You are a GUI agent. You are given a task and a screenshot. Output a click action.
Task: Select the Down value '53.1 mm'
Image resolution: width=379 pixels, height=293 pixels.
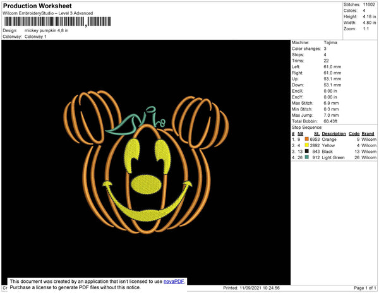[x=332, y=85]
